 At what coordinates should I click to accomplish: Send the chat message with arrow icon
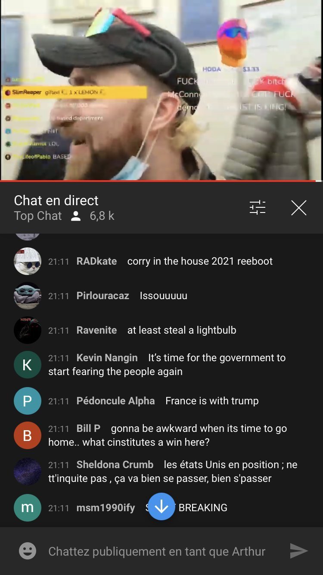click(298, 551)
